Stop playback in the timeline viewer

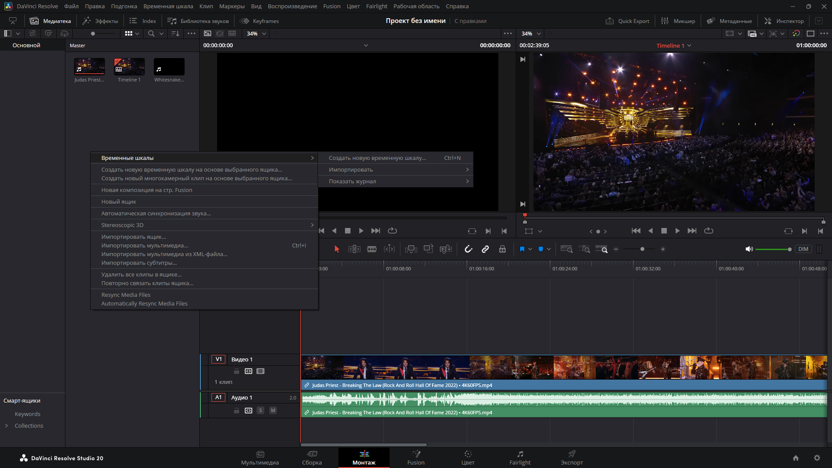[664, 231]
